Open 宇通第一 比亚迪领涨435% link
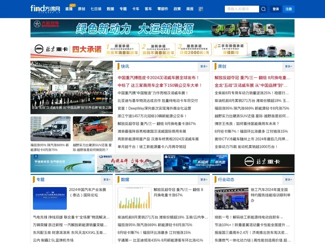 160,240
